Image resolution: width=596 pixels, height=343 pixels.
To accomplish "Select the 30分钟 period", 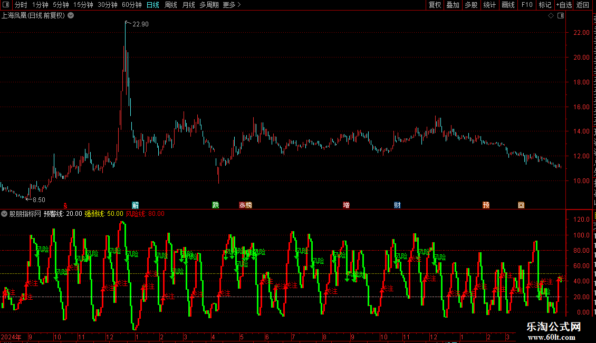I will click(x=108, y=5).
